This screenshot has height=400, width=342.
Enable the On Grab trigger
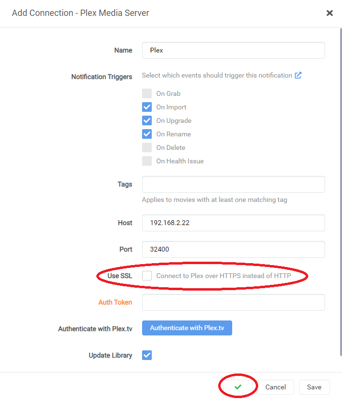[x=147, y=93]
